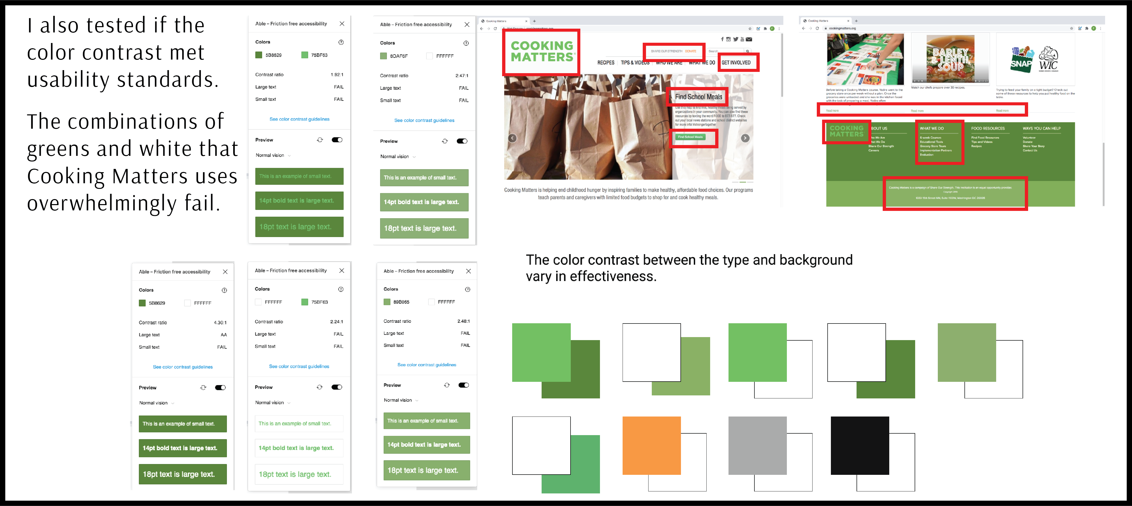
Task: Toggle the Preview switch in the 2.24:1 contrast panel
Action: pyautogui.click(x=337, y=387)
